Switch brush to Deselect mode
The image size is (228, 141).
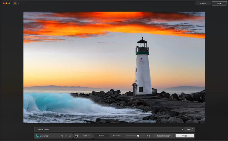(x=117, y=136)
